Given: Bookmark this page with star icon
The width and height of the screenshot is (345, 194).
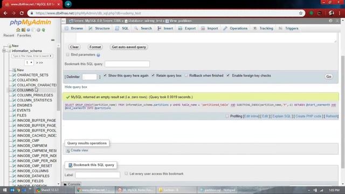Looking at the screenshot, I should tap(301, 13).
